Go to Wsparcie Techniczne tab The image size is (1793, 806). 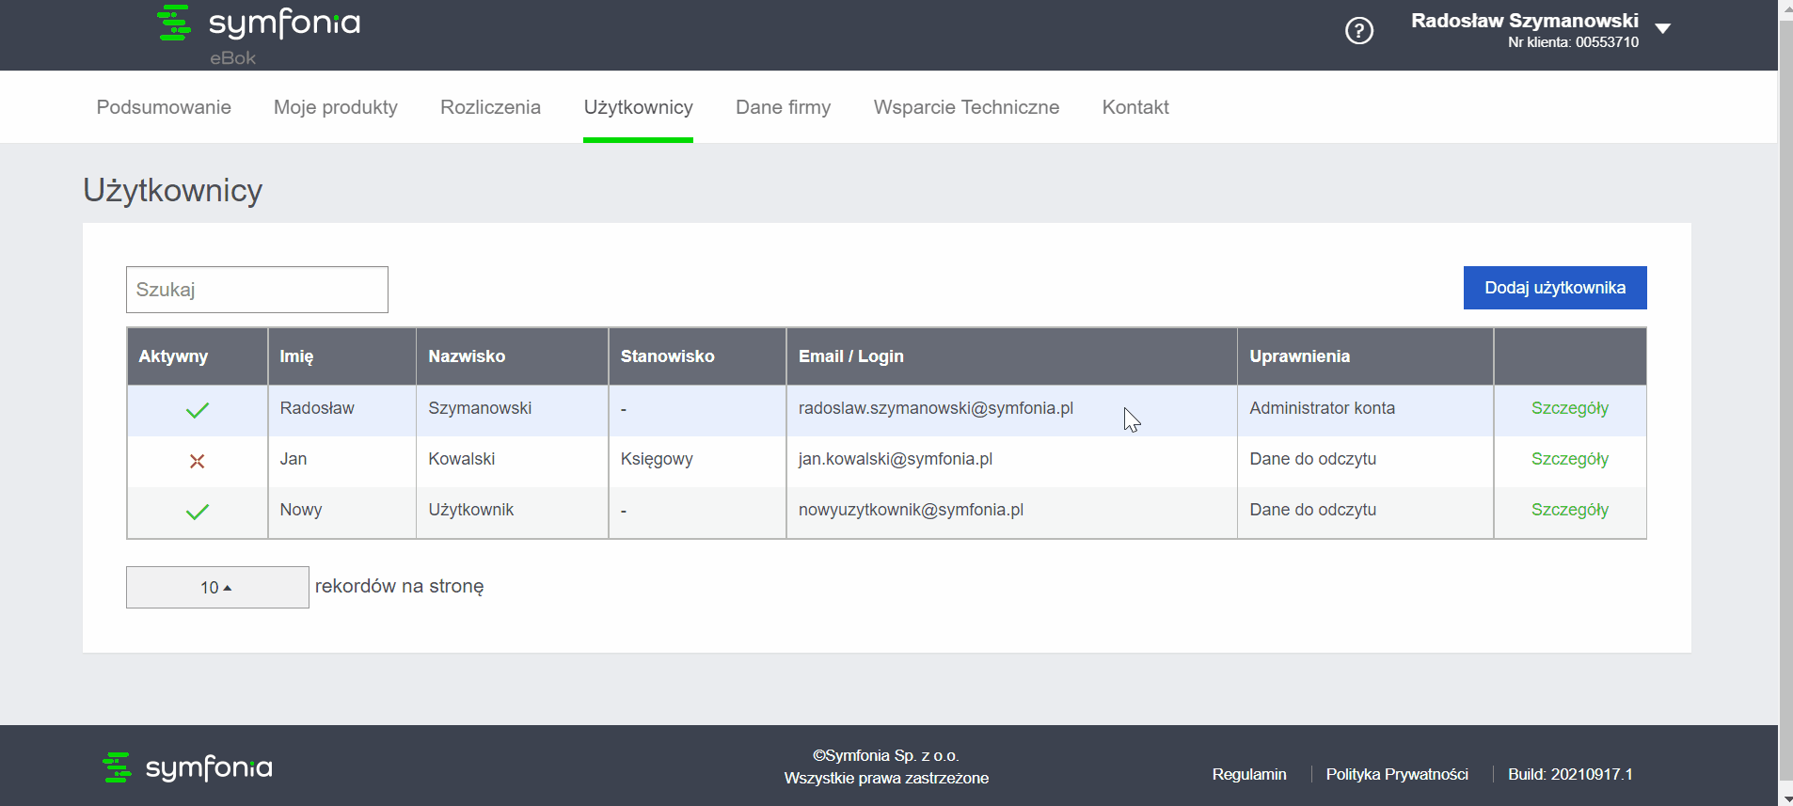pos(966,107)
